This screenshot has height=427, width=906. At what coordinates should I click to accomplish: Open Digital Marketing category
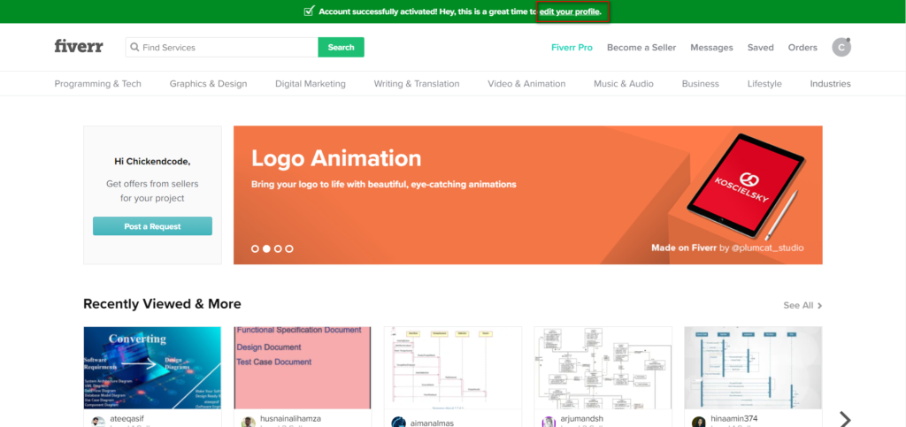(311, 84)
